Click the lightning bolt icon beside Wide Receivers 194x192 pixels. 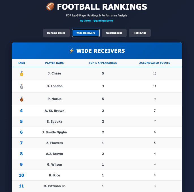click(x=71, y=51)
